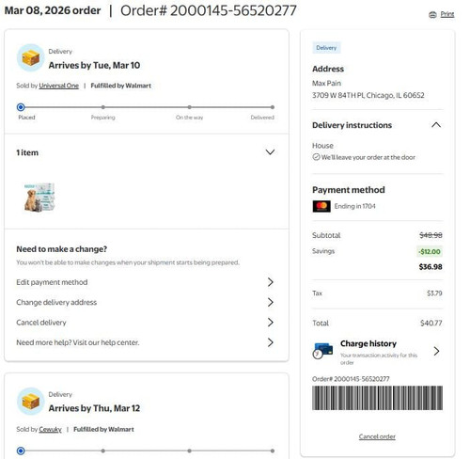The image size is (470, 459).
Task: Click the arrow next to Cancel delivery
Action: click(271, 323)
